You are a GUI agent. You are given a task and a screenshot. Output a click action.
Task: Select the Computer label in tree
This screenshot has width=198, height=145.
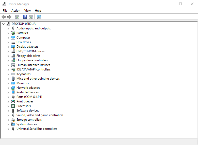tap(23, 38)
